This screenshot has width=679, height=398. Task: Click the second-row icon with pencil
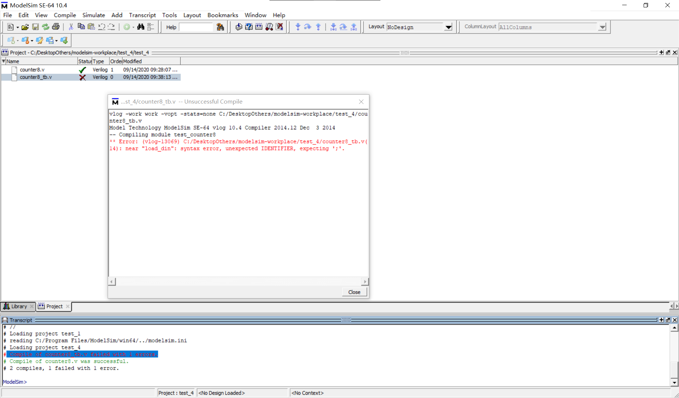pyautogui.click(x=39, y=41)
